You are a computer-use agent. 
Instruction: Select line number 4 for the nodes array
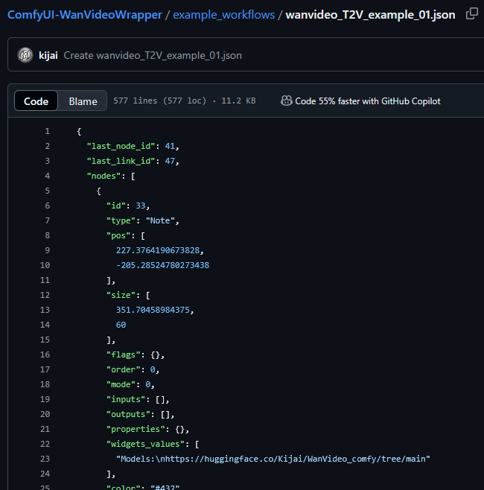tap(47, 176)
